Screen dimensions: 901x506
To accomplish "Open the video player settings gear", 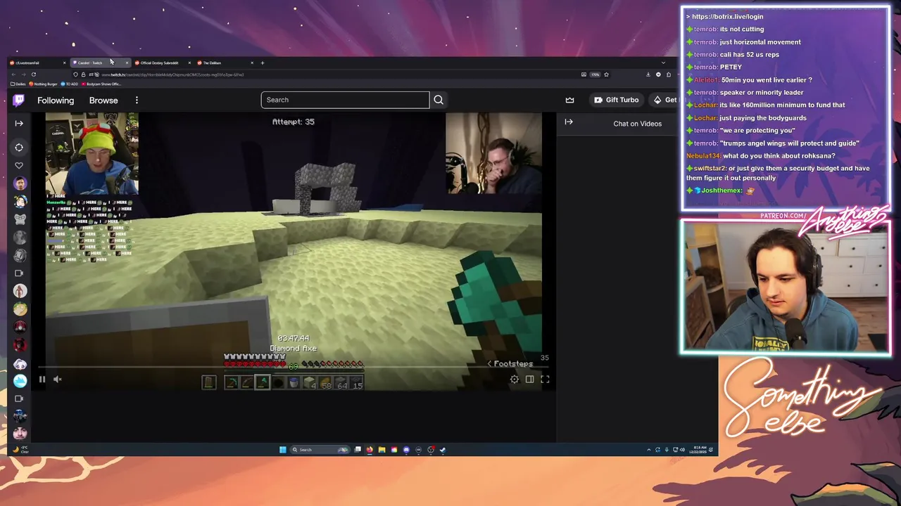I will click(515, 379).
